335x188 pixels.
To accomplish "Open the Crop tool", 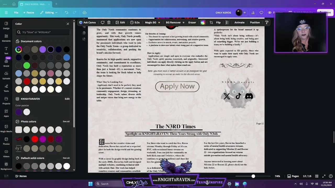I will click(211, 22).
